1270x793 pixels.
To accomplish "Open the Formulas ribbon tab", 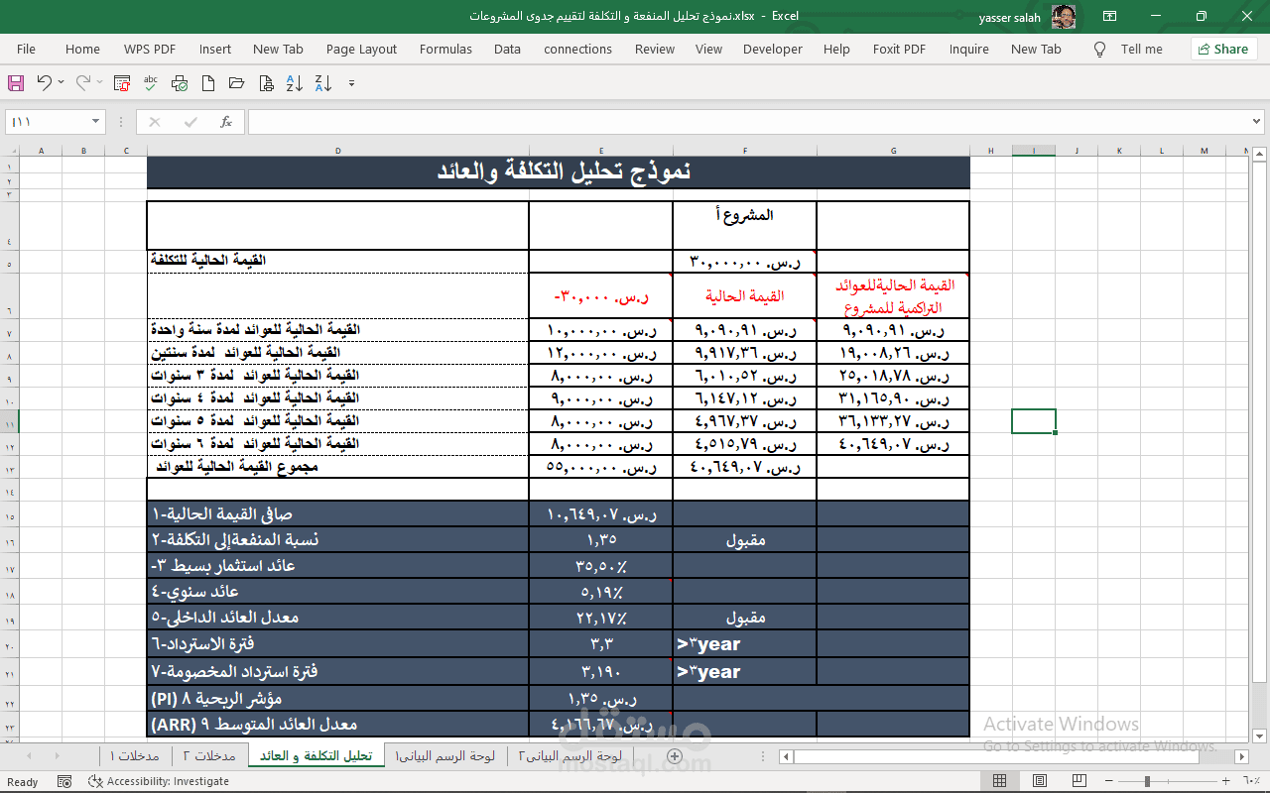I will click(445, 49).
